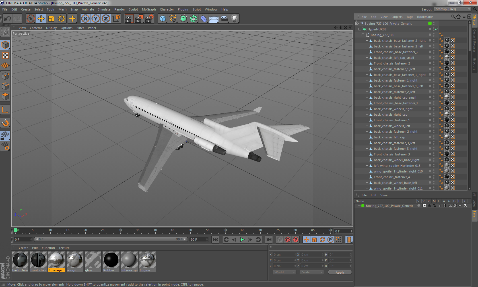Open the Sculpt menu
This screenshot has height=287, width=478.
click(x=133, y=9)
